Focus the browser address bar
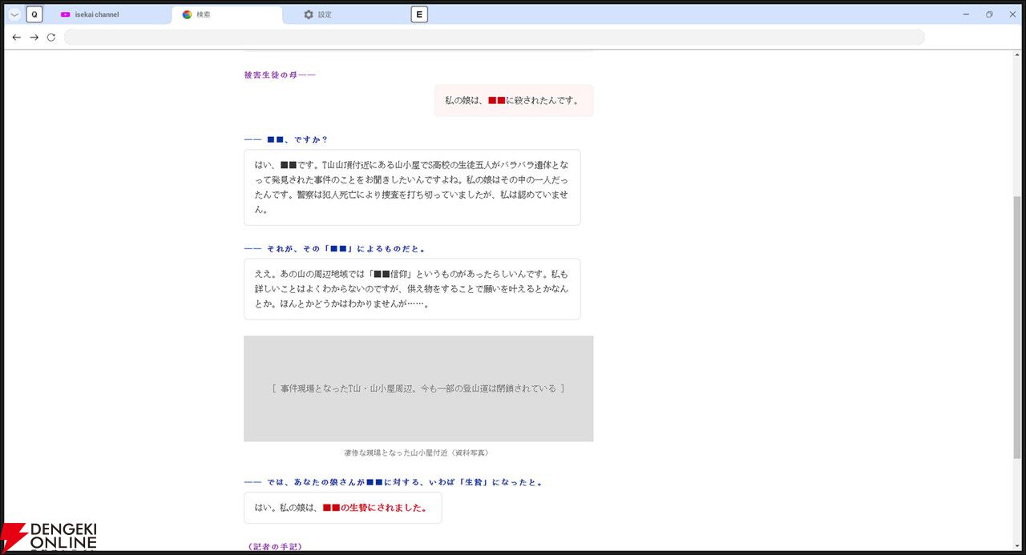 tap(494, 37)
